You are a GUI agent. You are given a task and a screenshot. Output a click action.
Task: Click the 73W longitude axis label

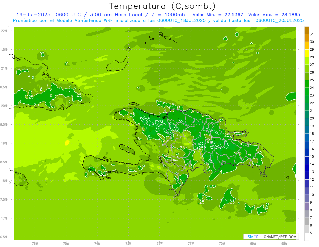point(128,243)
